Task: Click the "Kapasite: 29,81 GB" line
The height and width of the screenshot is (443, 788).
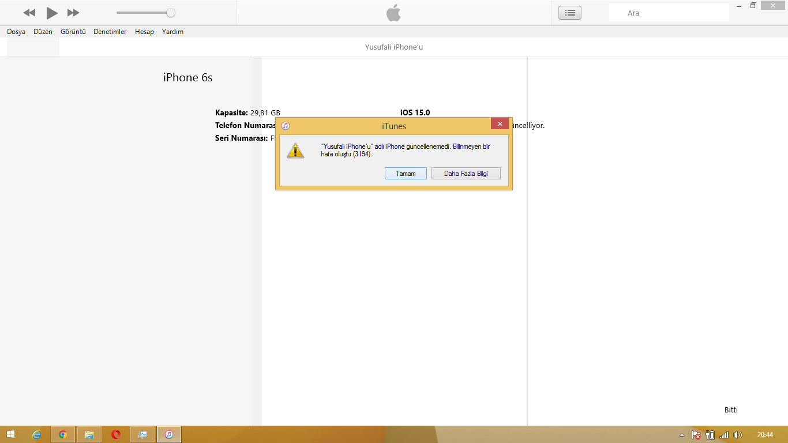Action: (x=248, y=112)
